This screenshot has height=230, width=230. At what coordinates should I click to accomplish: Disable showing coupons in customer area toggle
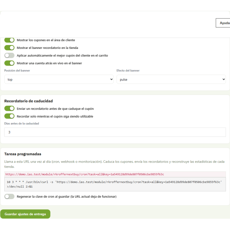[x=9, y=40]
